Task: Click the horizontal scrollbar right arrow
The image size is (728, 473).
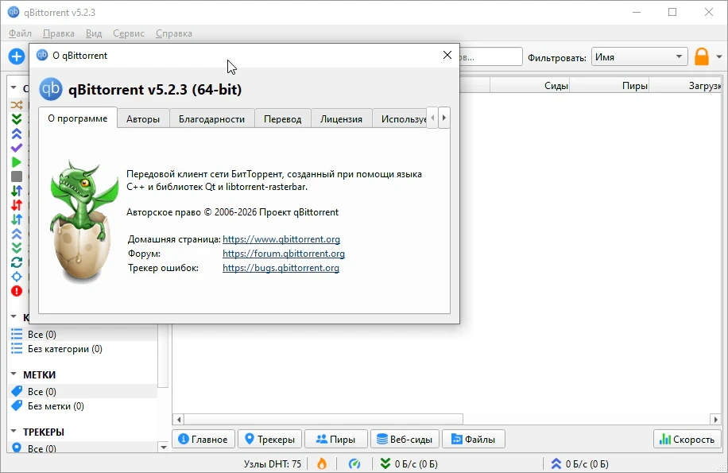Action: click(x=715, y=419)
